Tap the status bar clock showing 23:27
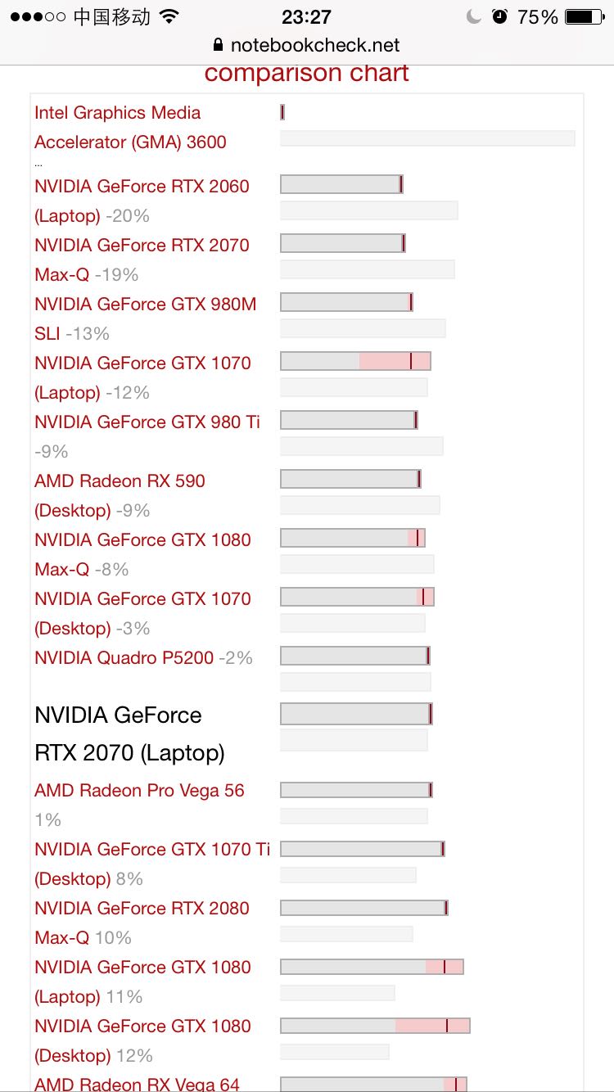The width and height of the screenshot is (614, 1092). tap(306, 16)
